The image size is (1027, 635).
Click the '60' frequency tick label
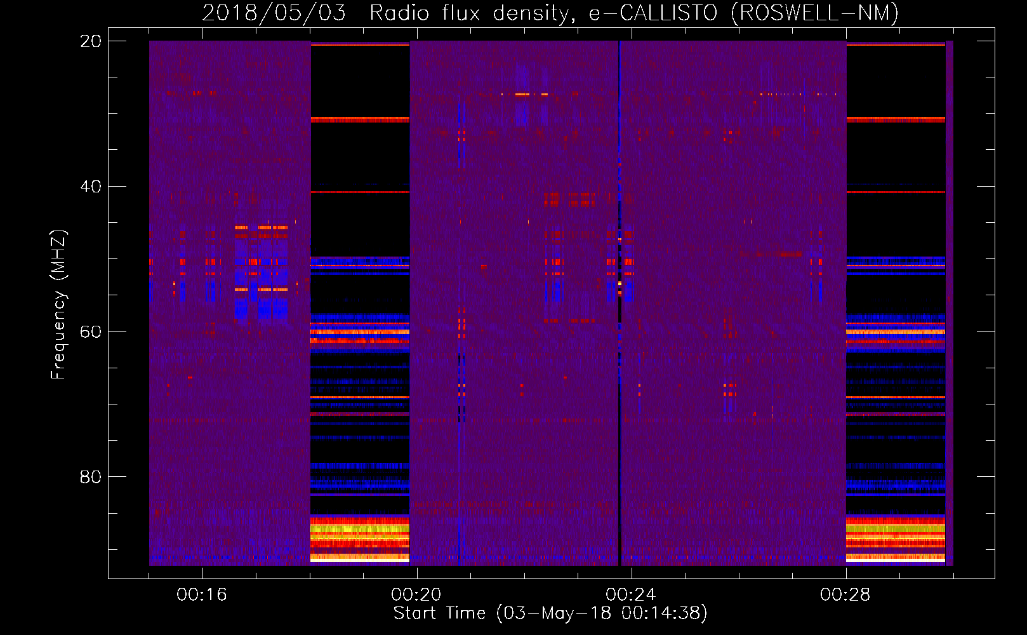click(x=91, y=331)
